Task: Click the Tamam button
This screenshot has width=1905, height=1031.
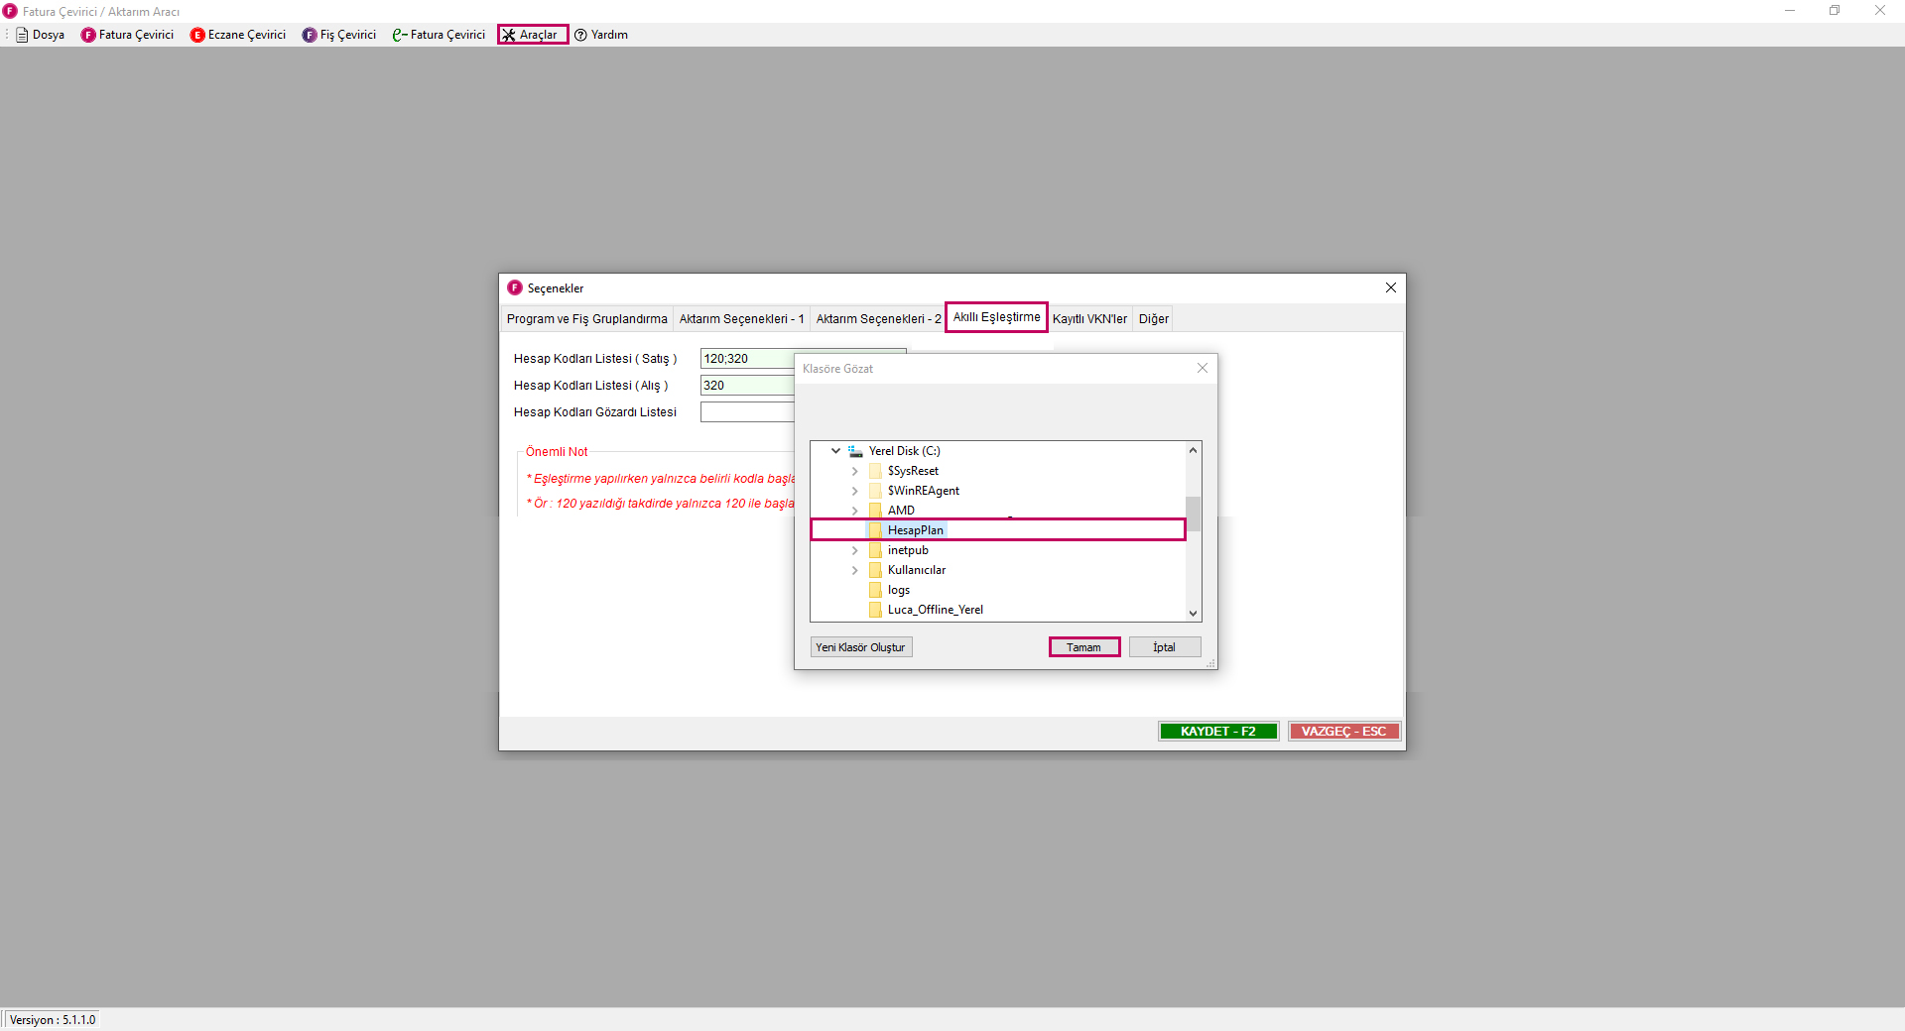Action: 1083,647
